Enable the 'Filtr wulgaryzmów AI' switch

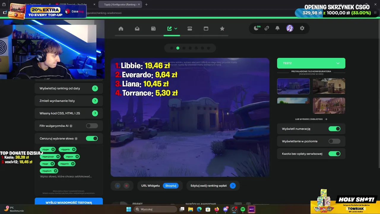coord(92,126)
